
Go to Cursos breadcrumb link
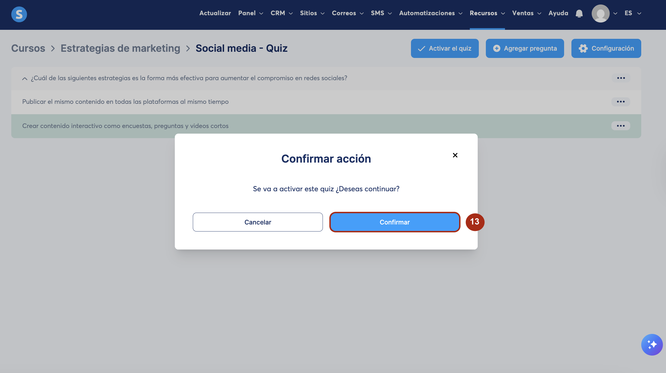[28, 48]
